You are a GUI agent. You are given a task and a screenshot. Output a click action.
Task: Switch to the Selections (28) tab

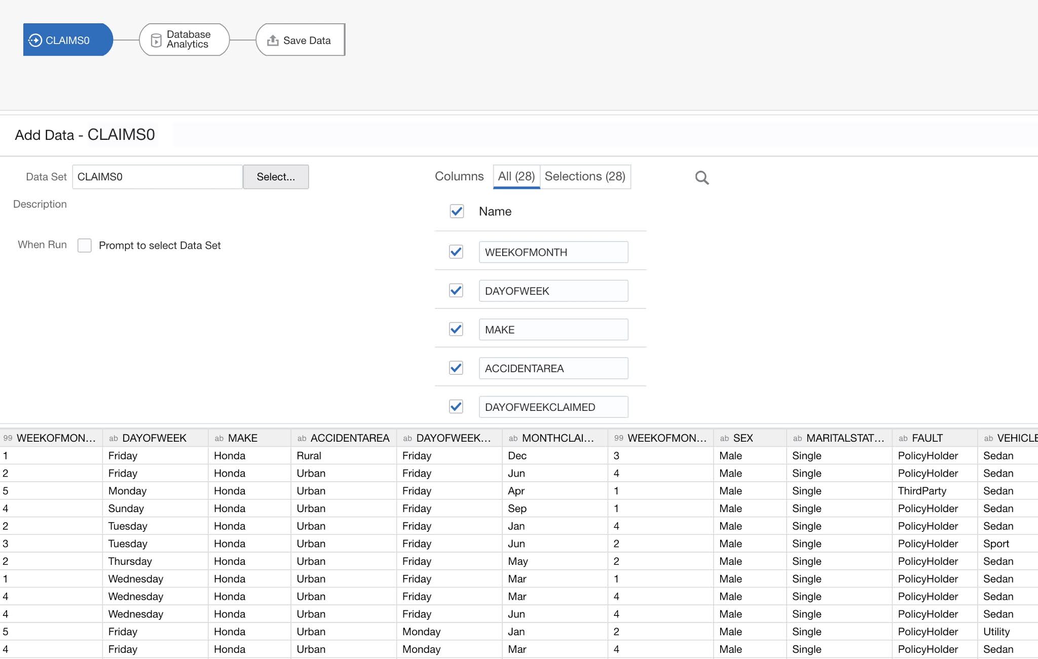coord(585,176)
